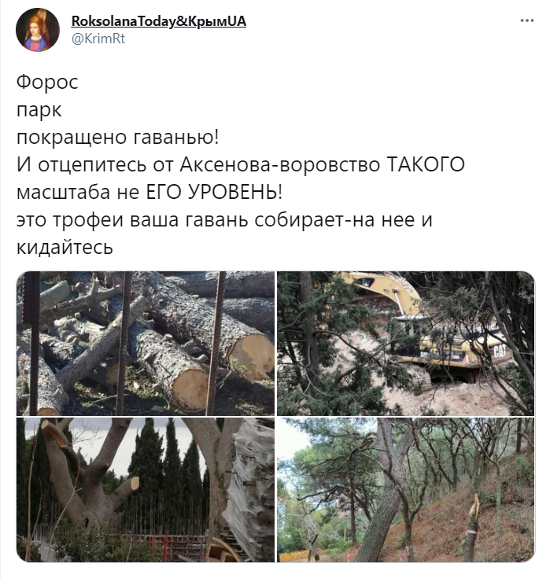The image size is (550, 578).
Task: Open the three-dot more options menu
Action: click(x=526, y=20)
